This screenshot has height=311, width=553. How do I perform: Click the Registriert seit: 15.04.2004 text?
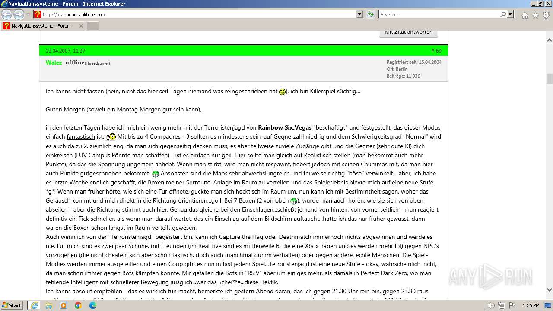pyautogui.click(x=414, y=62)
